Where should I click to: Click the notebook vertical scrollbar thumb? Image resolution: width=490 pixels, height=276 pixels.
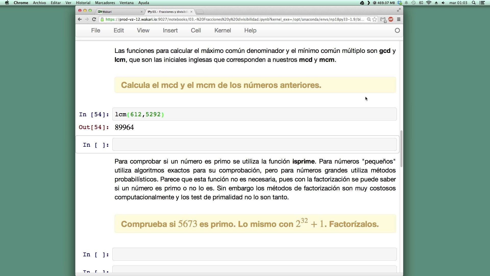401,148
